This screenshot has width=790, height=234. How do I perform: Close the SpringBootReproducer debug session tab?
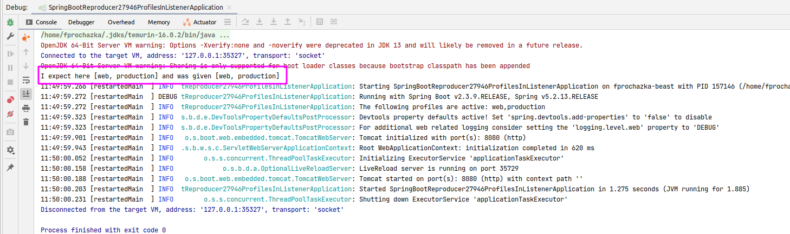[x=229, y=8]
